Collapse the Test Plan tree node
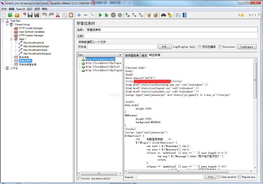The height and width of the screenshot is (184, 263). (x=3, y=21)
